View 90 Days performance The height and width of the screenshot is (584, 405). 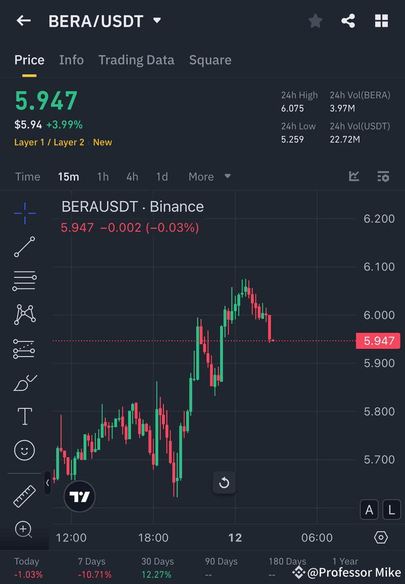click(221, 568)
